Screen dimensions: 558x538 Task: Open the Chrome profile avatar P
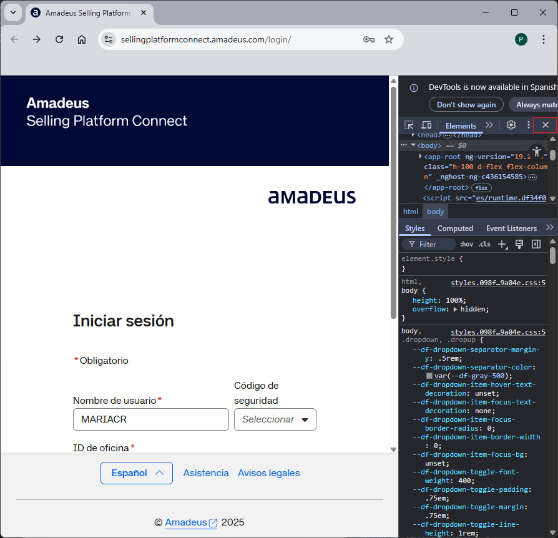(521, 39)
